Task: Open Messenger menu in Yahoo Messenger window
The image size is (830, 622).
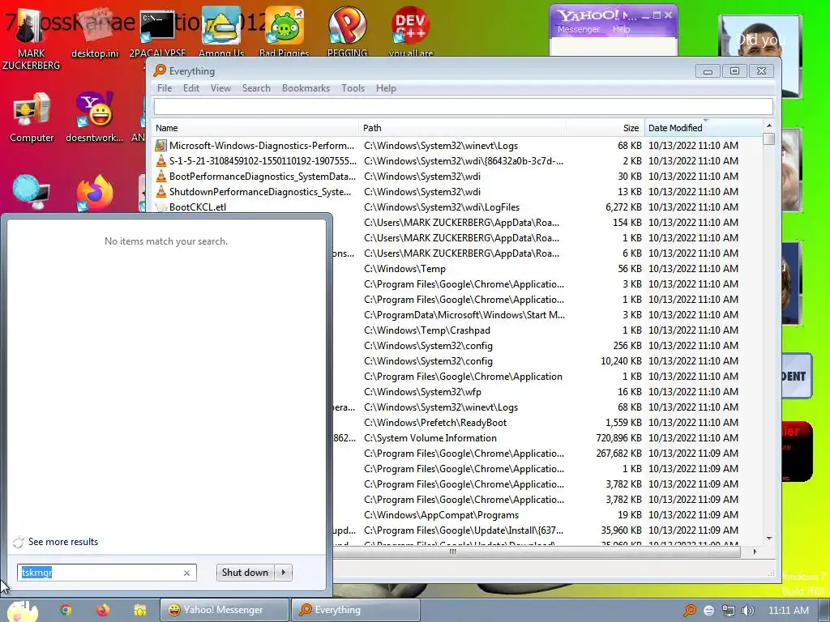Action: 579,30
